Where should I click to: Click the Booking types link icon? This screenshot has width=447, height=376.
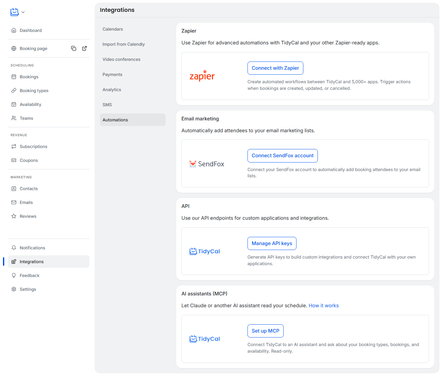[14, 90]
